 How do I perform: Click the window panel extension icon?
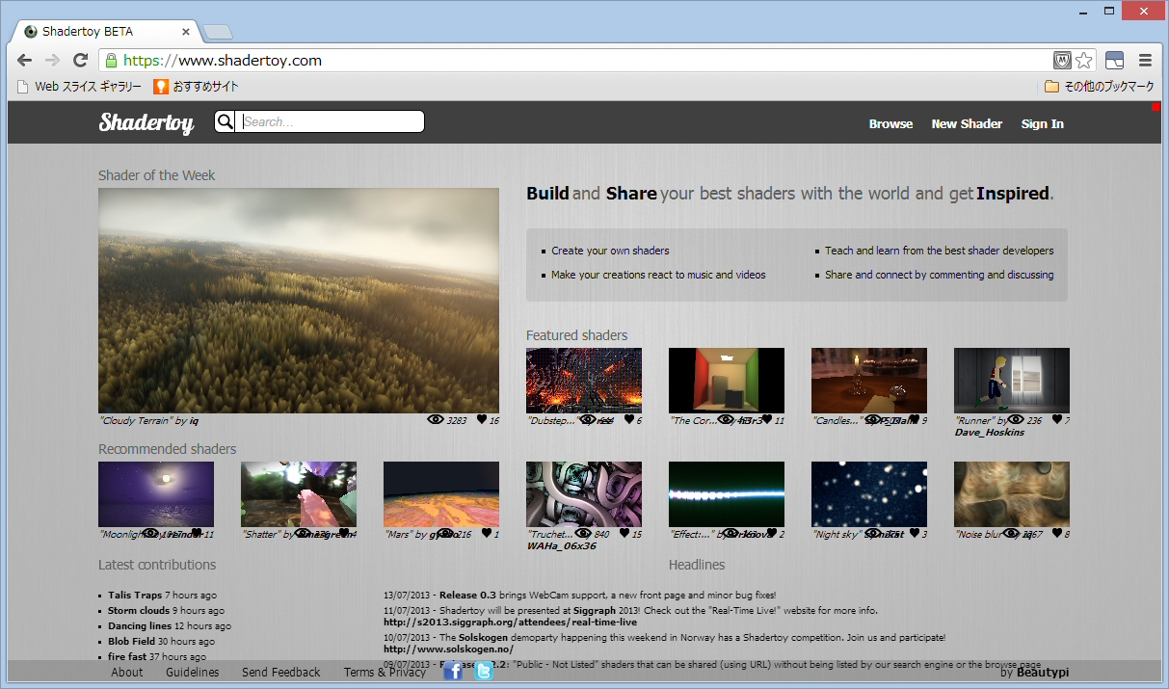tap(1114, 60)
